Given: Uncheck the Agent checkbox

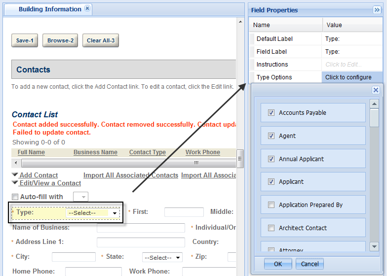Looking at the screenshot, I should point(271,136).
